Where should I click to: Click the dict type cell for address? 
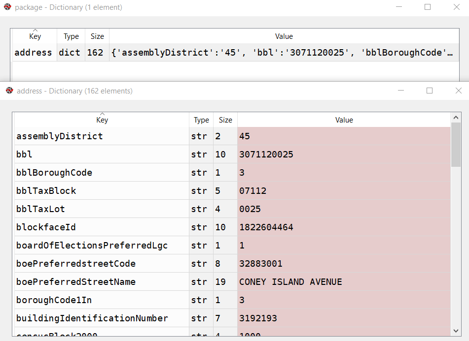pyautogui.click(x=70, y=52)
